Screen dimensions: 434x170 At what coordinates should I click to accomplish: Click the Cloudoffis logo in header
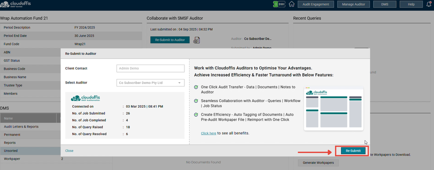[x=16, y=4]
